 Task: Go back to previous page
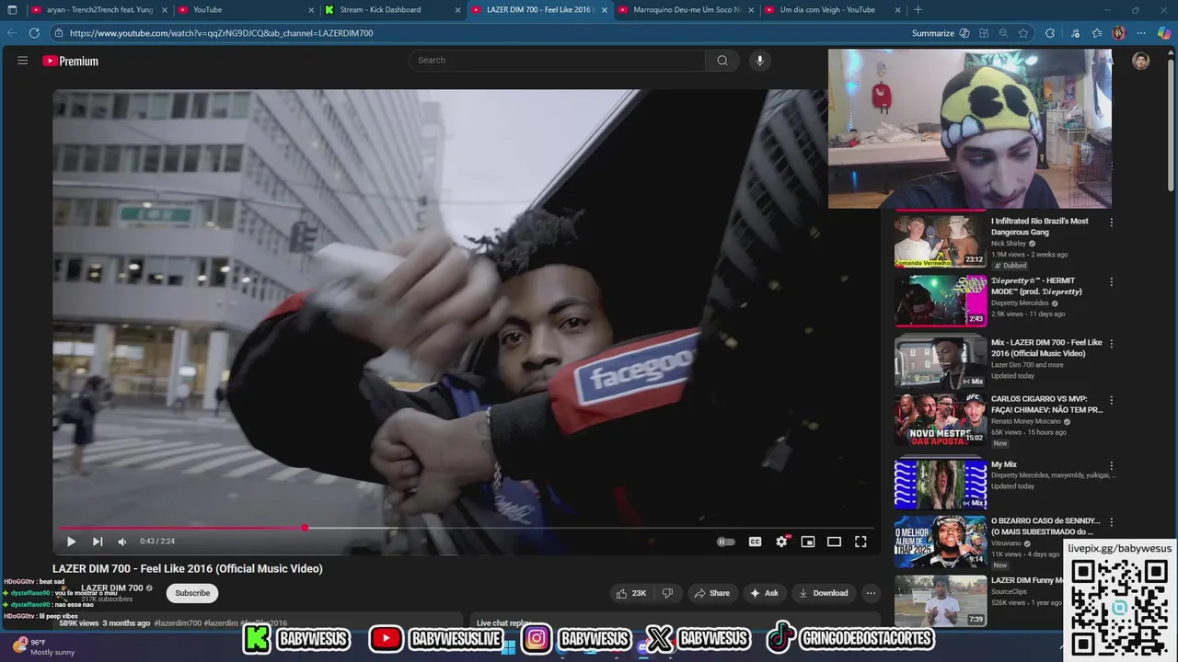click(x=12, y=33)
